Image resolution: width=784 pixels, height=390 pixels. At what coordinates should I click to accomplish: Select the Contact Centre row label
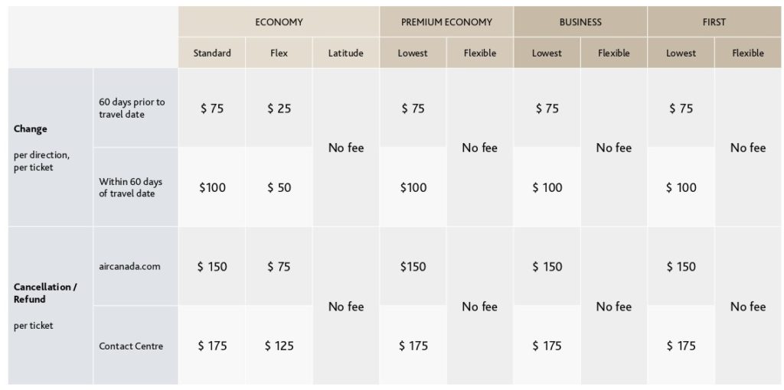[x=131, y=346]
